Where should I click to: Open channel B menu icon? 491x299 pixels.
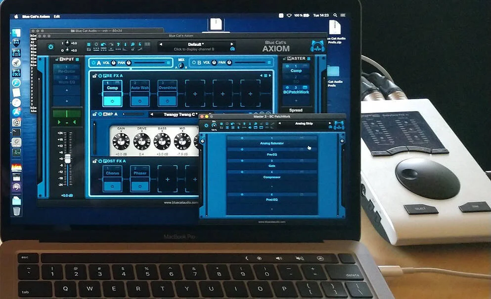[x=269, y=63]
